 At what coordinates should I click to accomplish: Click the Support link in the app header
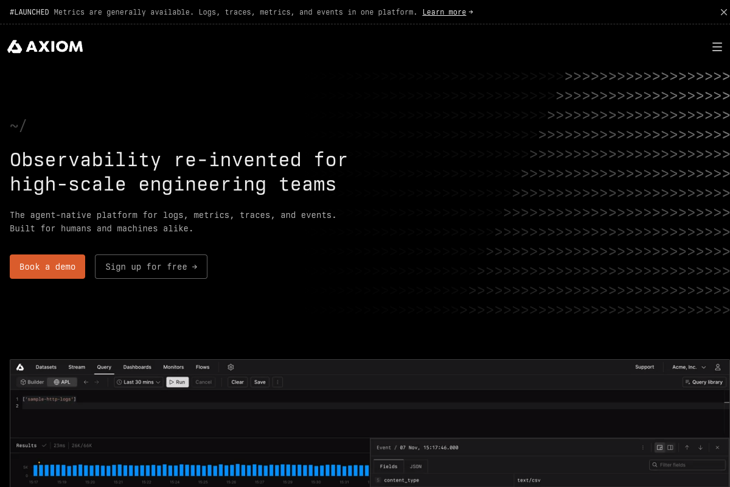tap(644, 367)
